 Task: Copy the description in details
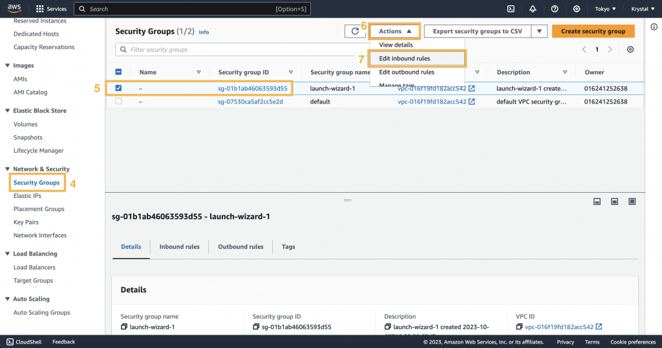pos(388,327)
